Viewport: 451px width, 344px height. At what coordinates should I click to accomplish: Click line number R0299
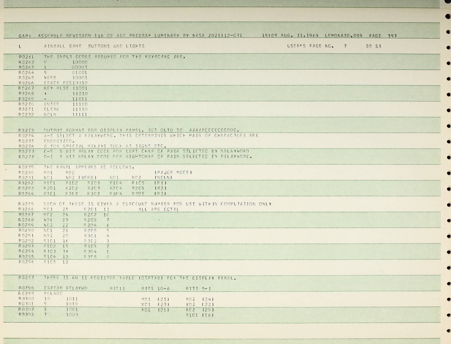click(26, 294)
